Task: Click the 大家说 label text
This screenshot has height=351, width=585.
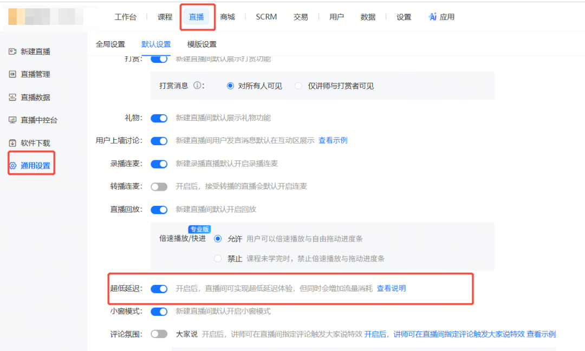Action: [x=186, y=334]
